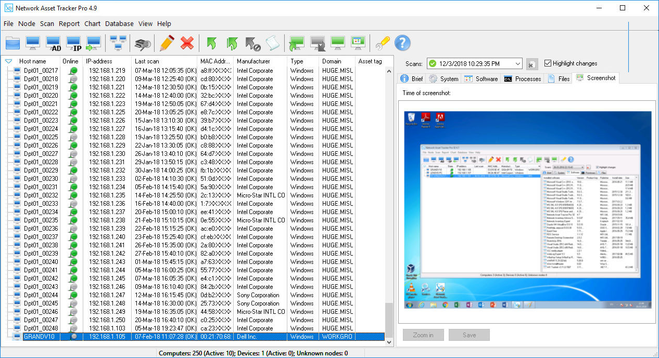Viewport: 659px width, 358px height.
Task: Open a database using the folder icon
Action: (12, 43)
